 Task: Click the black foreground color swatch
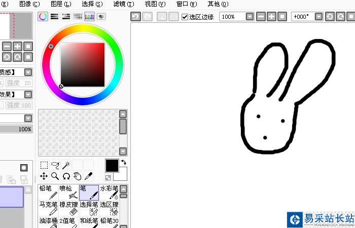pos(112,166)
